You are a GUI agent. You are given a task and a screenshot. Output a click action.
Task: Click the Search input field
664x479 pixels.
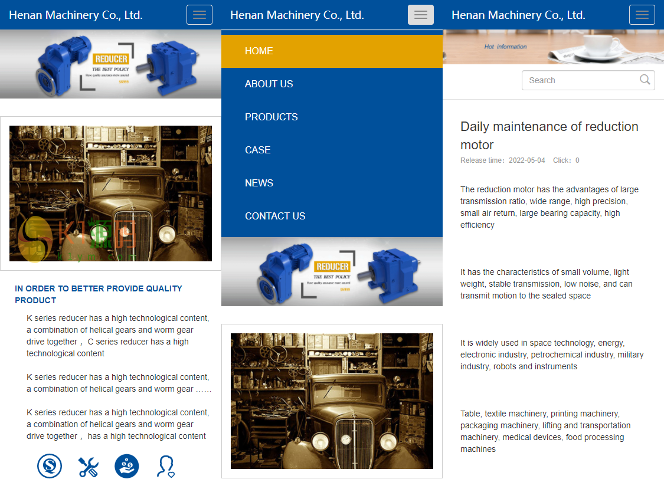(588, 80)
